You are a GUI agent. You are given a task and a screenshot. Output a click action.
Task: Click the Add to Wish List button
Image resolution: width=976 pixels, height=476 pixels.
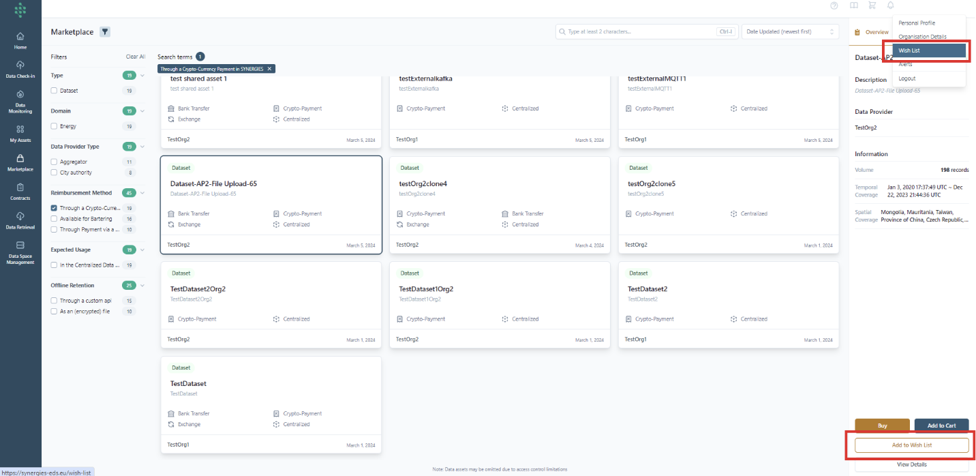[x=911, y=445]
